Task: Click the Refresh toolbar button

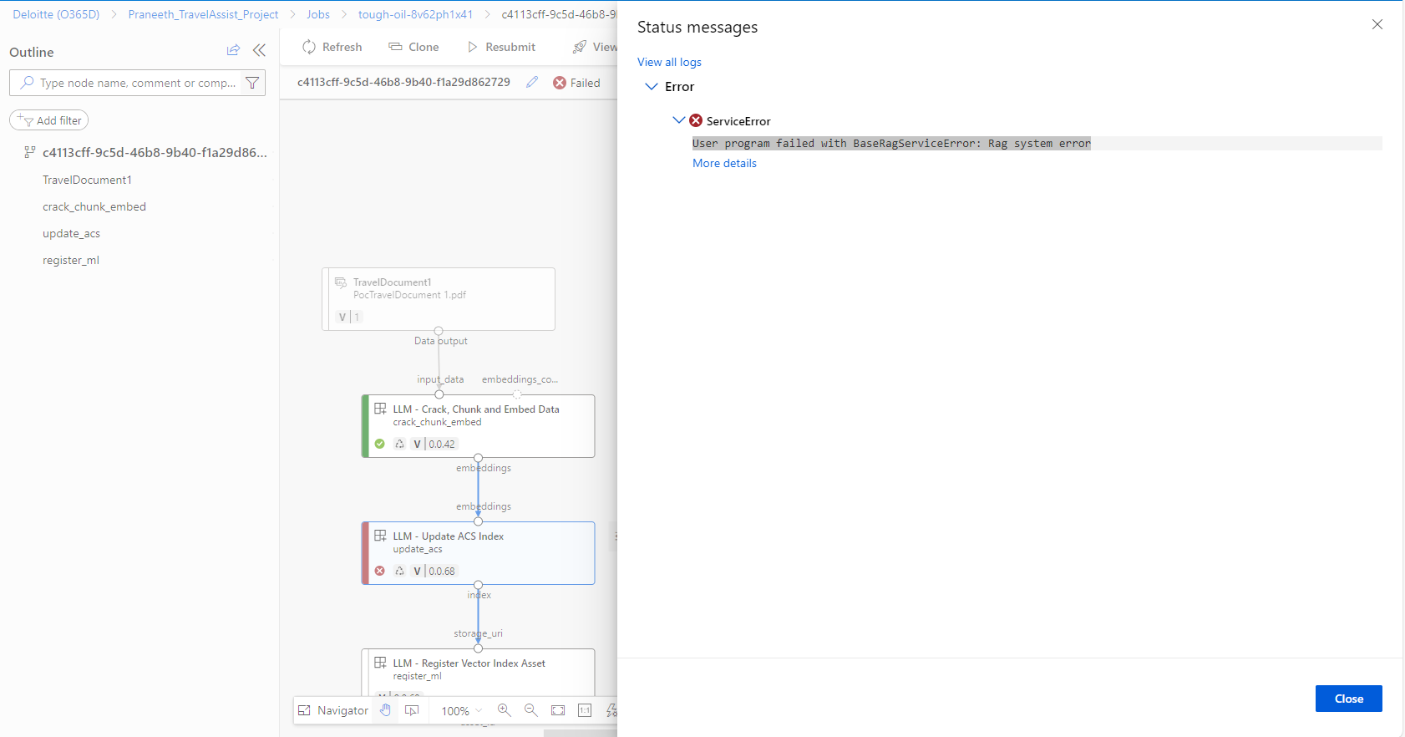Action: (332, 47)
